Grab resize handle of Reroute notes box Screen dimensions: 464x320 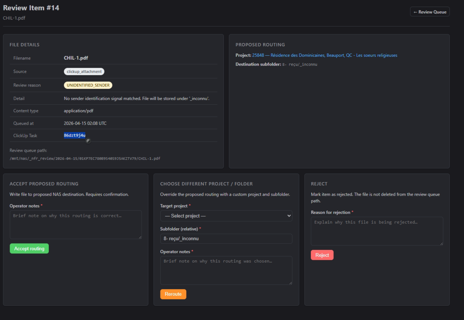pyautogui.click(x=290, y=283)
